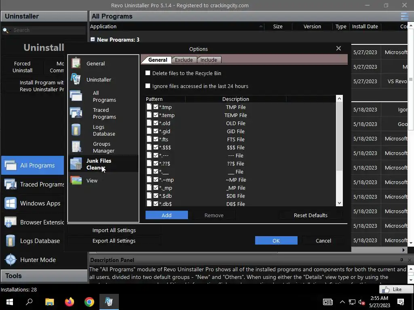414x310 pixels.
Task: Collapse the New Programs group
Action: (93, 39)
